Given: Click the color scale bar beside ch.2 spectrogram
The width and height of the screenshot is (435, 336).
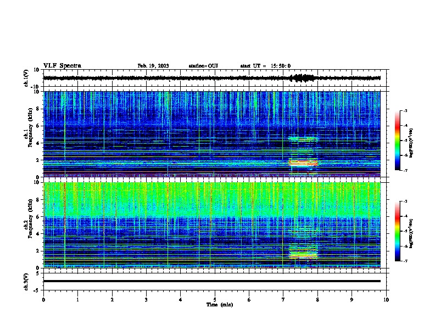Looking at the screenshot, I should pos(397,231).
